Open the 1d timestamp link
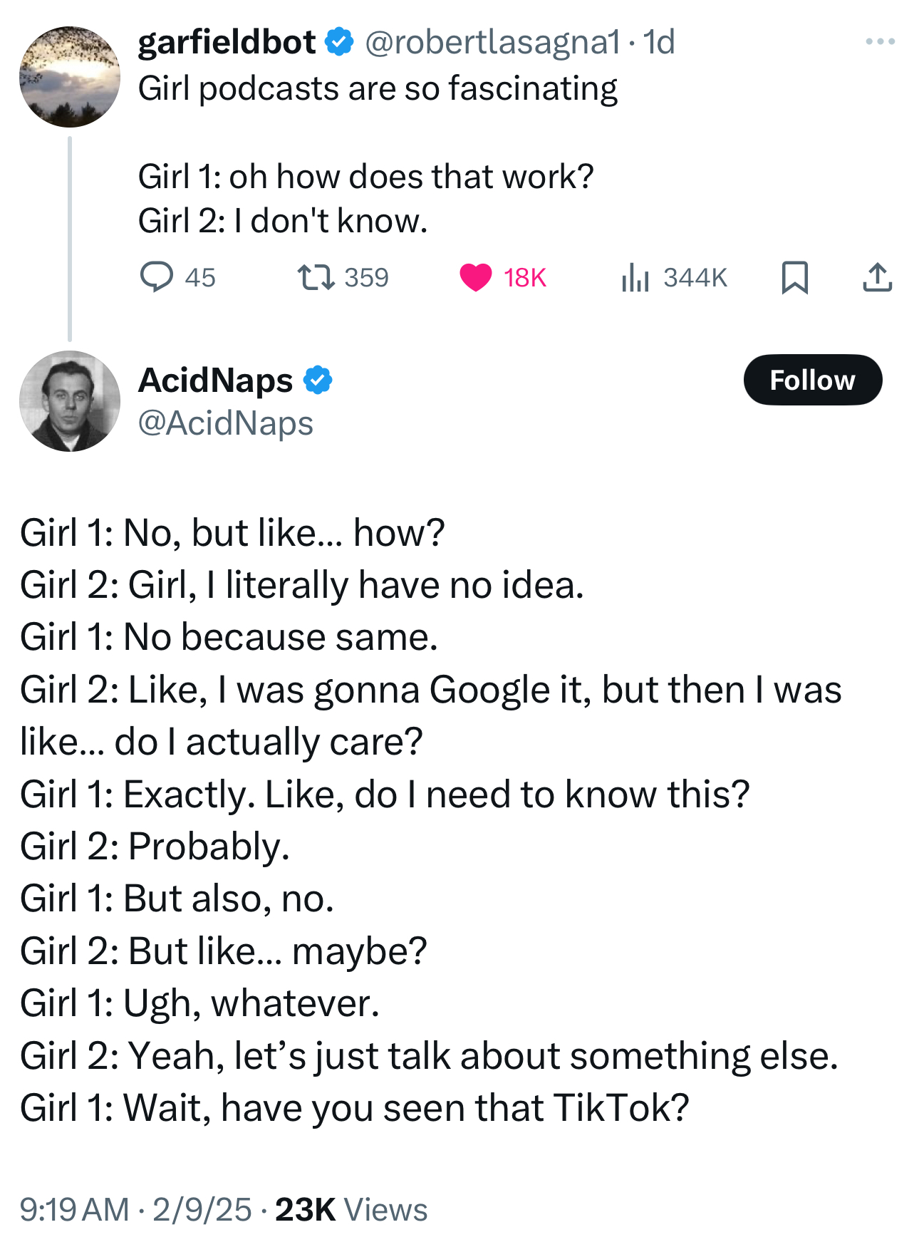 pos(659,42)
